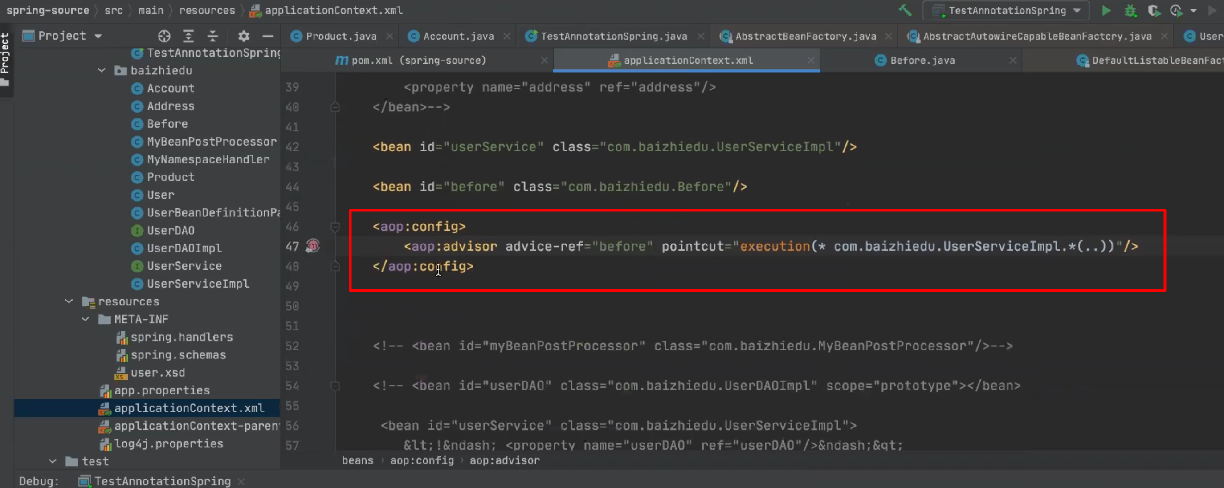Click the profiler run icon
Viewport: 1224px width, 488px height.
1176,10
